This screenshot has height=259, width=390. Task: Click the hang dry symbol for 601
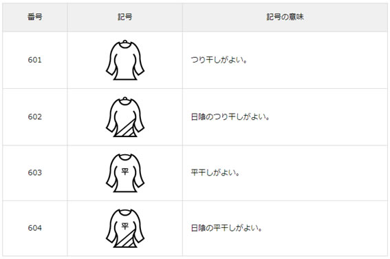coord(125,60)
